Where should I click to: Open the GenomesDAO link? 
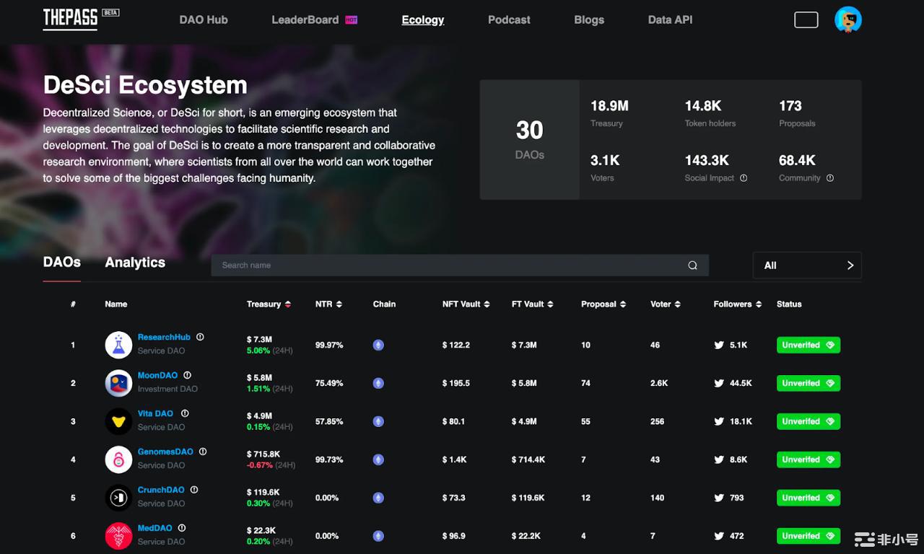pos(165,452)
